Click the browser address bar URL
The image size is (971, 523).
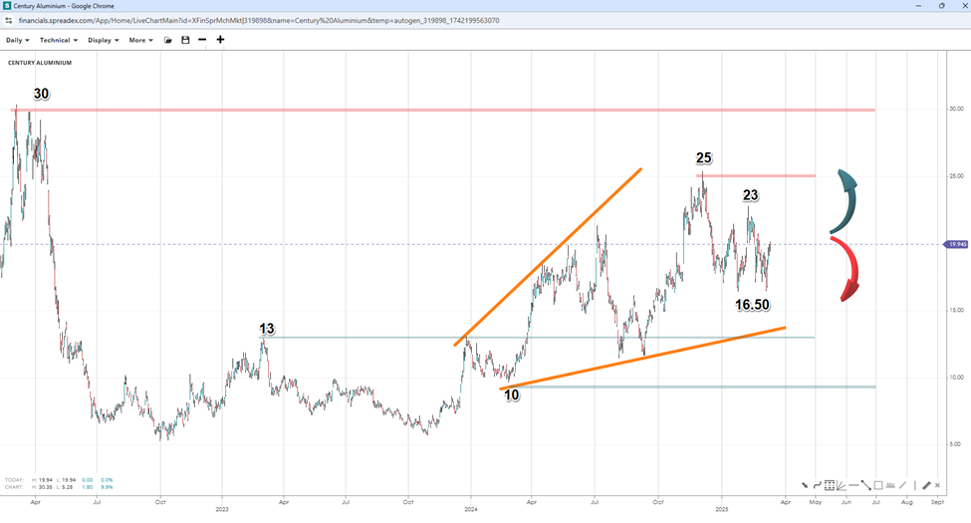257,20
